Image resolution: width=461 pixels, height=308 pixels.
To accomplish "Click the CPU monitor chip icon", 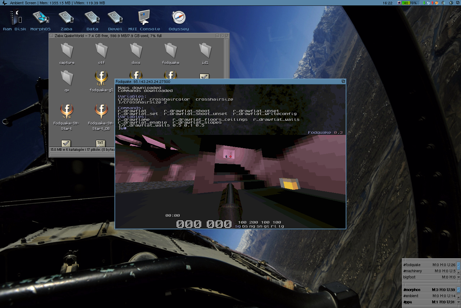I will tap(399, 3).
